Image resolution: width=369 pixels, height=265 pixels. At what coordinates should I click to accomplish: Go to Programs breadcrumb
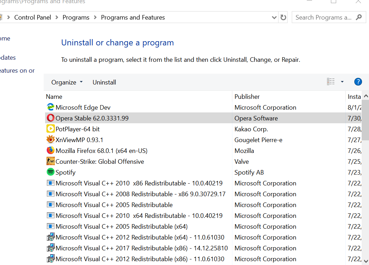coord(76,17)
